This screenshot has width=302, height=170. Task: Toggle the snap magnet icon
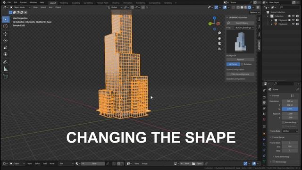coord(132,8)
